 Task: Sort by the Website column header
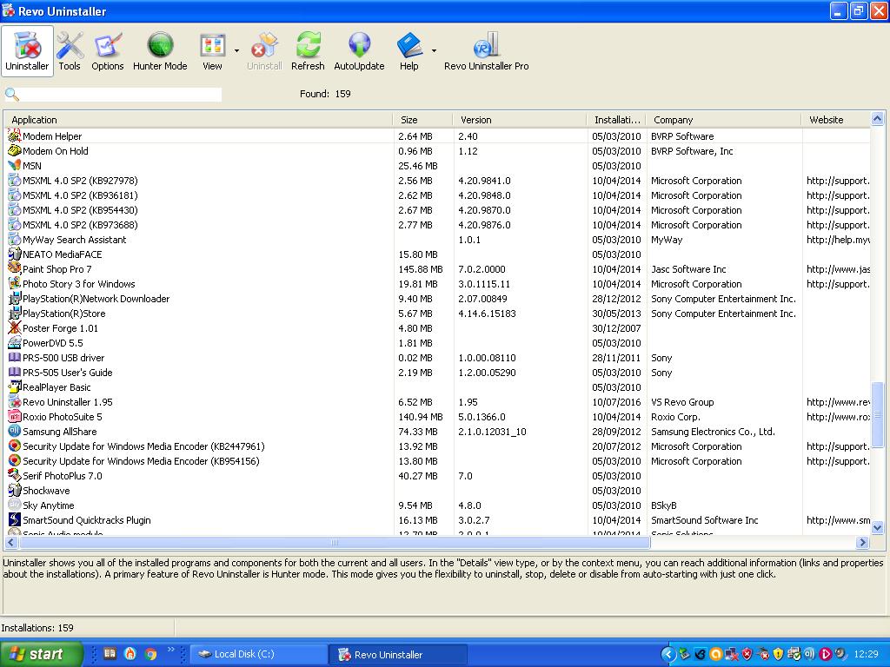point(835,120)
